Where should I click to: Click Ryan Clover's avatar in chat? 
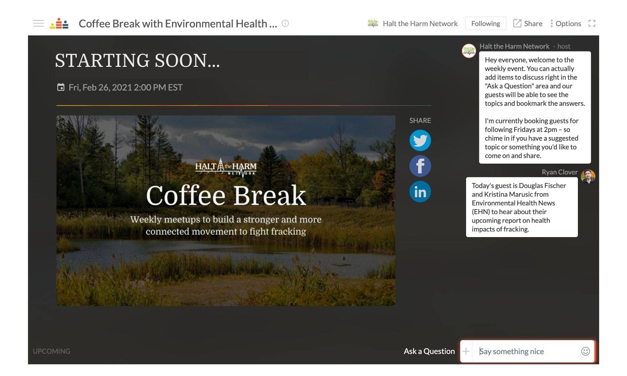coord(588,177)
